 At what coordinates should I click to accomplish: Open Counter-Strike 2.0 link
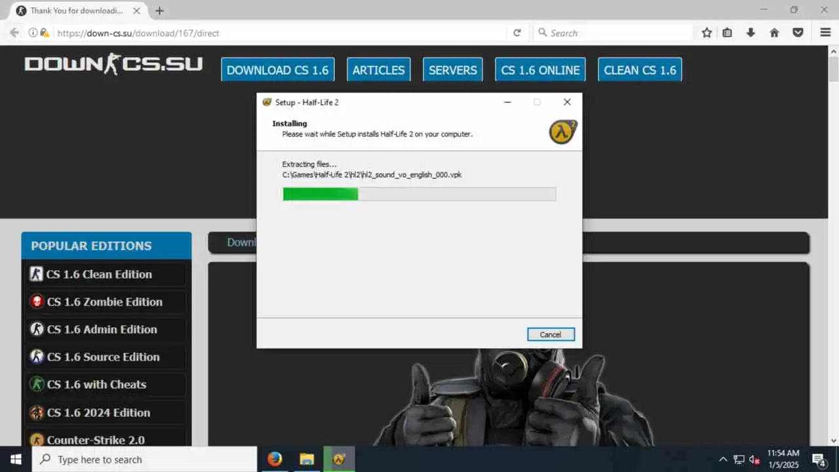coord(96,440)
